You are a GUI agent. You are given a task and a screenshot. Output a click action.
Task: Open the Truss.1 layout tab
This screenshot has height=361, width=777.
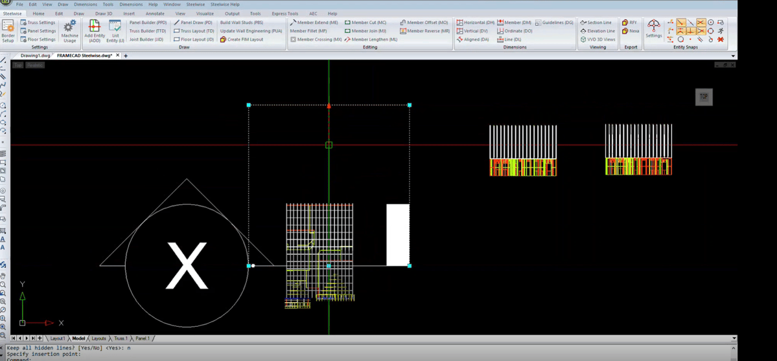[121, 338]
